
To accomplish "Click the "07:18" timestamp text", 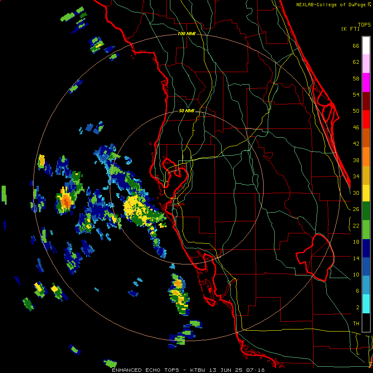I will pos(255,370).
